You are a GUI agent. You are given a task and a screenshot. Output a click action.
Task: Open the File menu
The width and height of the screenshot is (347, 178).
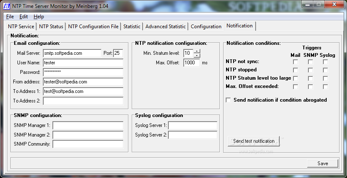(x=10, y=17)
